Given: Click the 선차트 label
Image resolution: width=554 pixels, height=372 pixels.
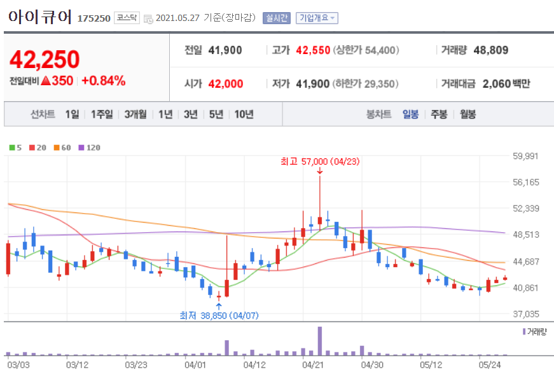Looking at the screenshot, I should [43, 114].
